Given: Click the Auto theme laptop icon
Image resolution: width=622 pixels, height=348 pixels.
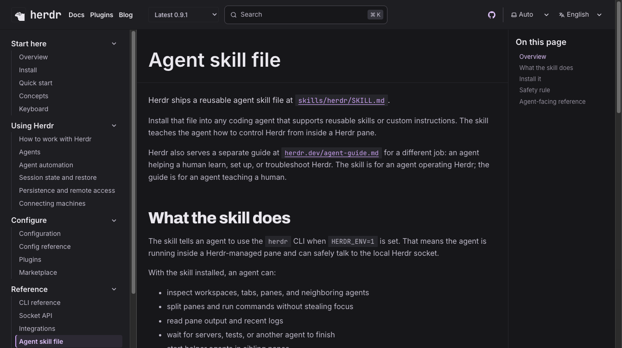Looking at the screenshot, I should [514, 15].
